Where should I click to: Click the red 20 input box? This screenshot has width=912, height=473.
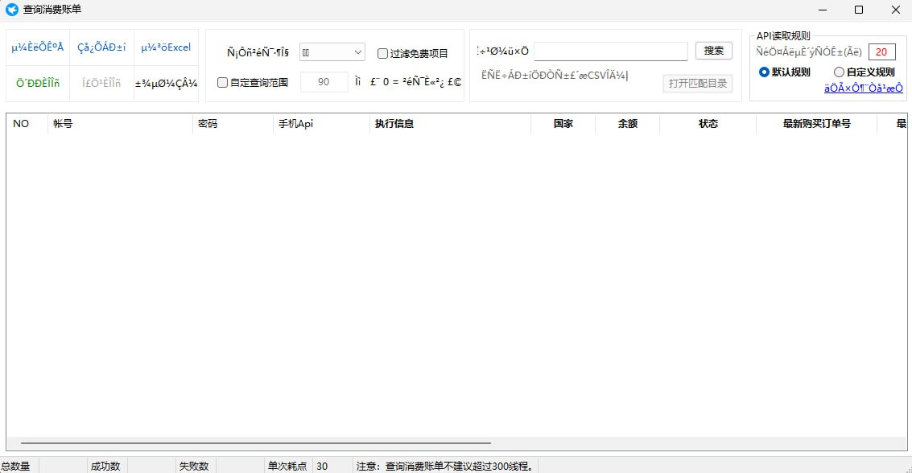point(881,51)
